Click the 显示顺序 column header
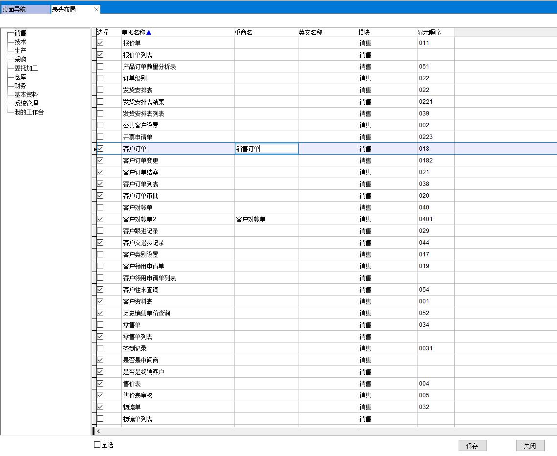 point(429,33)
